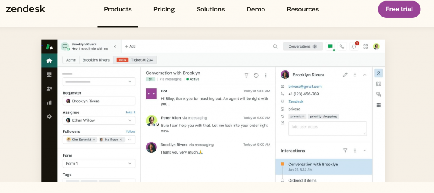Filter the Interactions list

345,151
